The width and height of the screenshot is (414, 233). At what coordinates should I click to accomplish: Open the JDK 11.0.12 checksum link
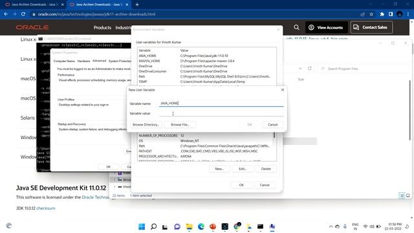click(x=46, y=208)
